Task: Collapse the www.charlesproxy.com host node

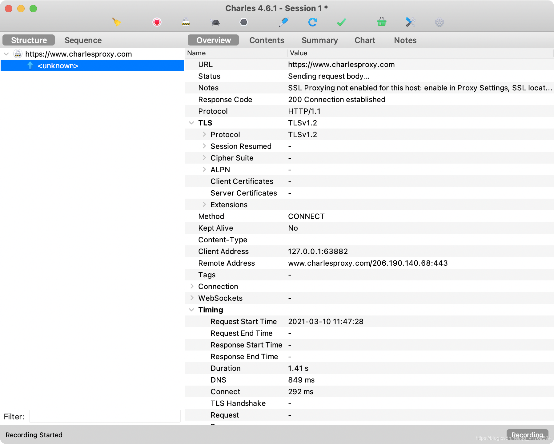Action: (x=6, y=54)
